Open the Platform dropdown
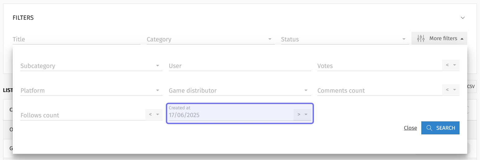 [92, 91]
